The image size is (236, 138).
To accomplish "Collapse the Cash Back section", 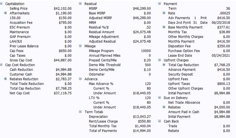I will (160, 121).
